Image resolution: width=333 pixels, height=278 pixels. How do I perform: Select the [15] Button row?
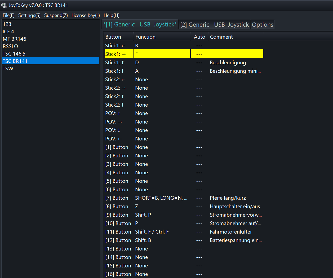[x=184, y=266]
